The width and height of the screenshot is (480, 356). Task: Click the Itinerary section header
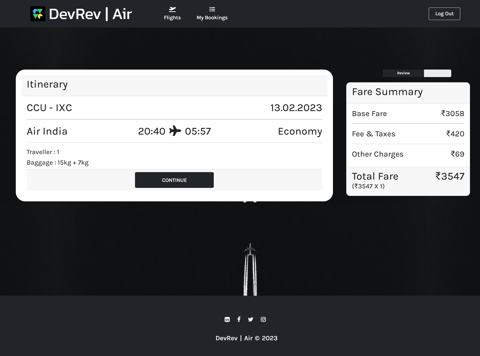pyautogui.click(x=47, y=84)
